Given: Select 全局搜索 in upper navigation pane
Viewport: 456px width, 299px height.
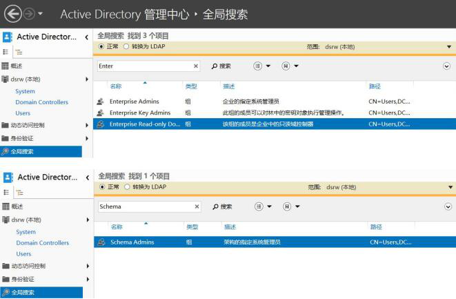Looking at the screenshot, I should [41, 151].
